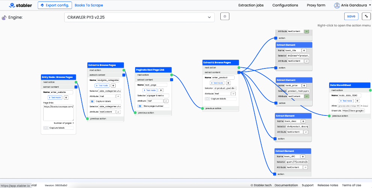The height and width of the screenshot is (188, 372).
Task: Click blue action port of book_title element
Action: (x=276, y=68)
